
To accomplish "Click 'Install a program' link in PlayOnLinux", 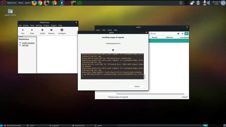I will click(x=28, y=43).
